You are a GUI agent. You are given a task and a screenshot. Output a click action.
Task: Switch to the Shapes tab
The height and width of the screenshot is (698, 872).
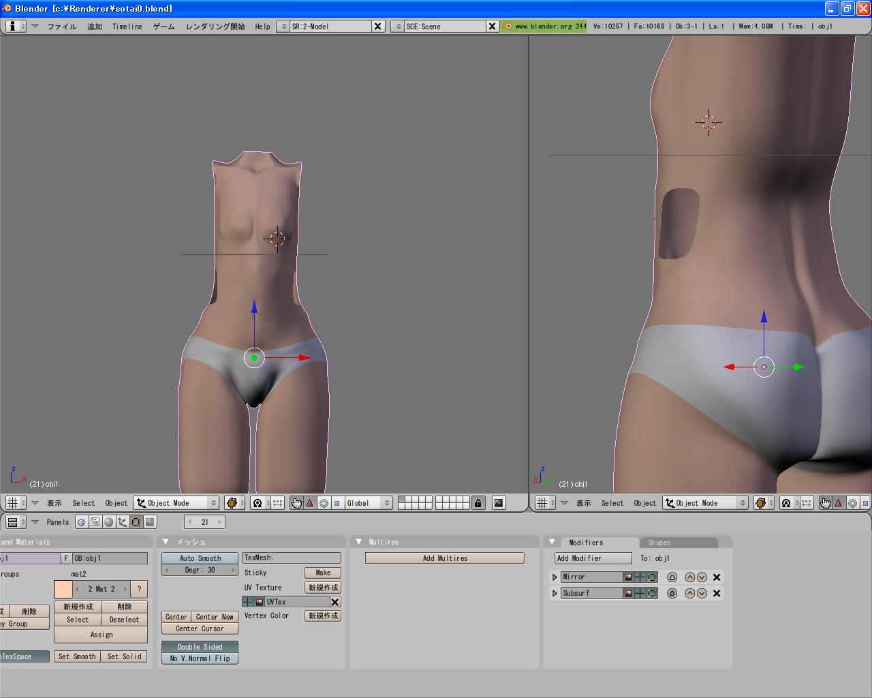tap(659, 543)
